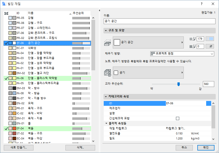
Task: Click the help question mark in title bar
Action: [x=202, y=4]
